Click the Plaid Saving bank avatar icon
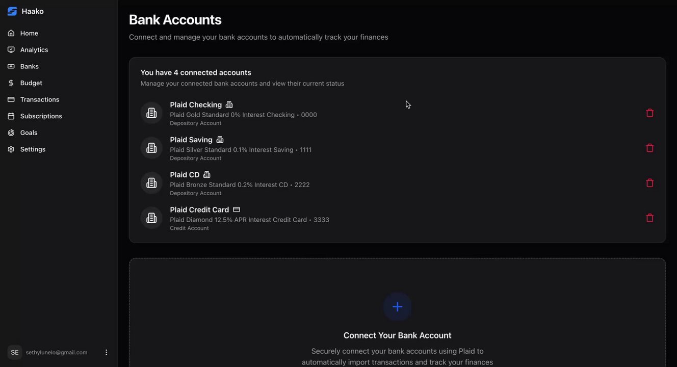 151,148
